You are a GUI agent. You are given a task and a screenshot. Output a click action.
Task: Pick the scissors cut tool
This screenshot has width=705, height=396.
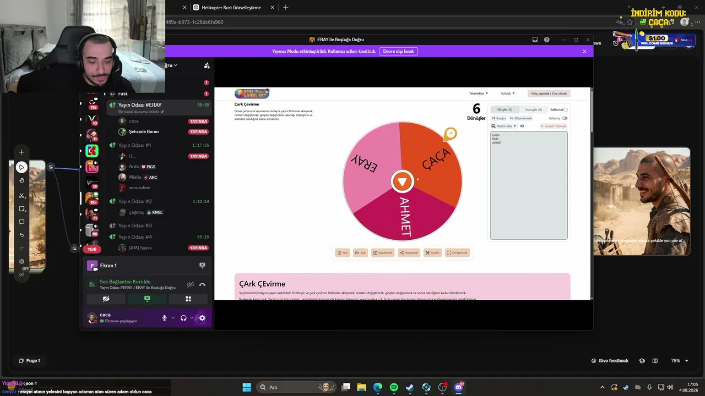pos(21,195)
